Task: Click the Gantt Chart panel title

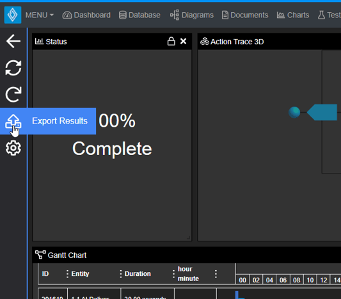Action: [x=67, y=255]
